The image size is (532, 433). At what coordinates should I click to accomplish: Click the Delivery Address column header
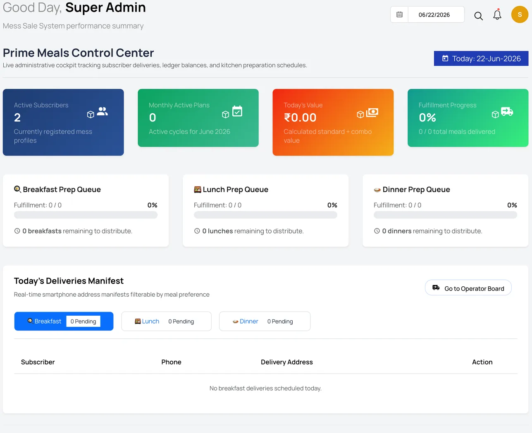coord(287,362)
